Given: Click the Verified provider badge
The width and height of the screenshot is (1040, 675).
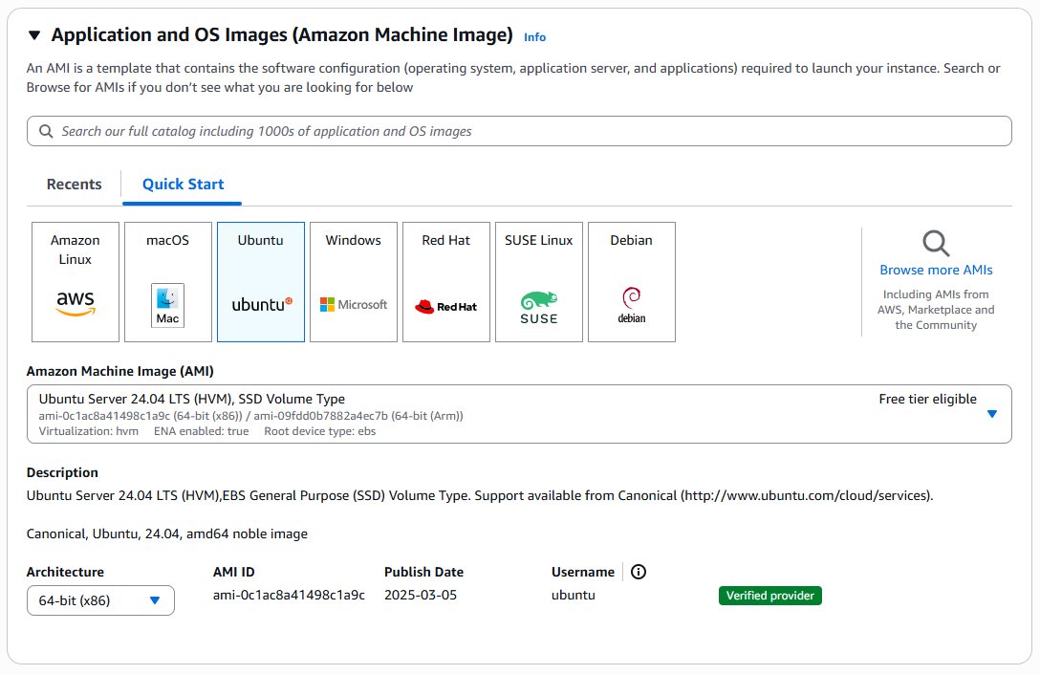Looking at the screenshot, I should (769, 596).
